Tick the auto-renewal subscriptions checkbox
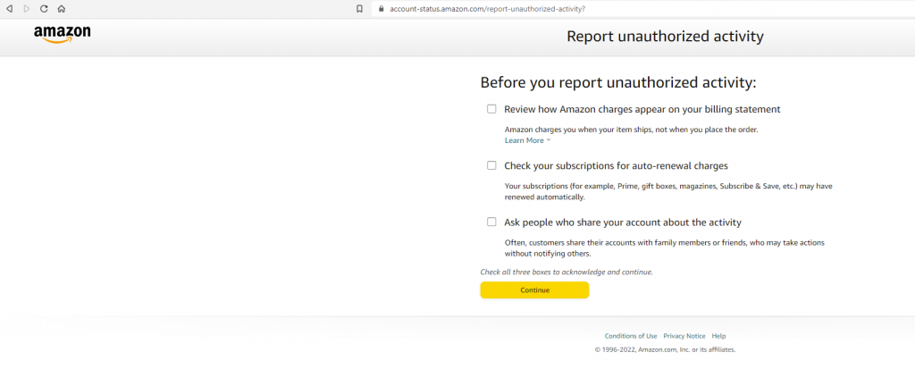This screenshot has width=915, height=386. (491, 165)
